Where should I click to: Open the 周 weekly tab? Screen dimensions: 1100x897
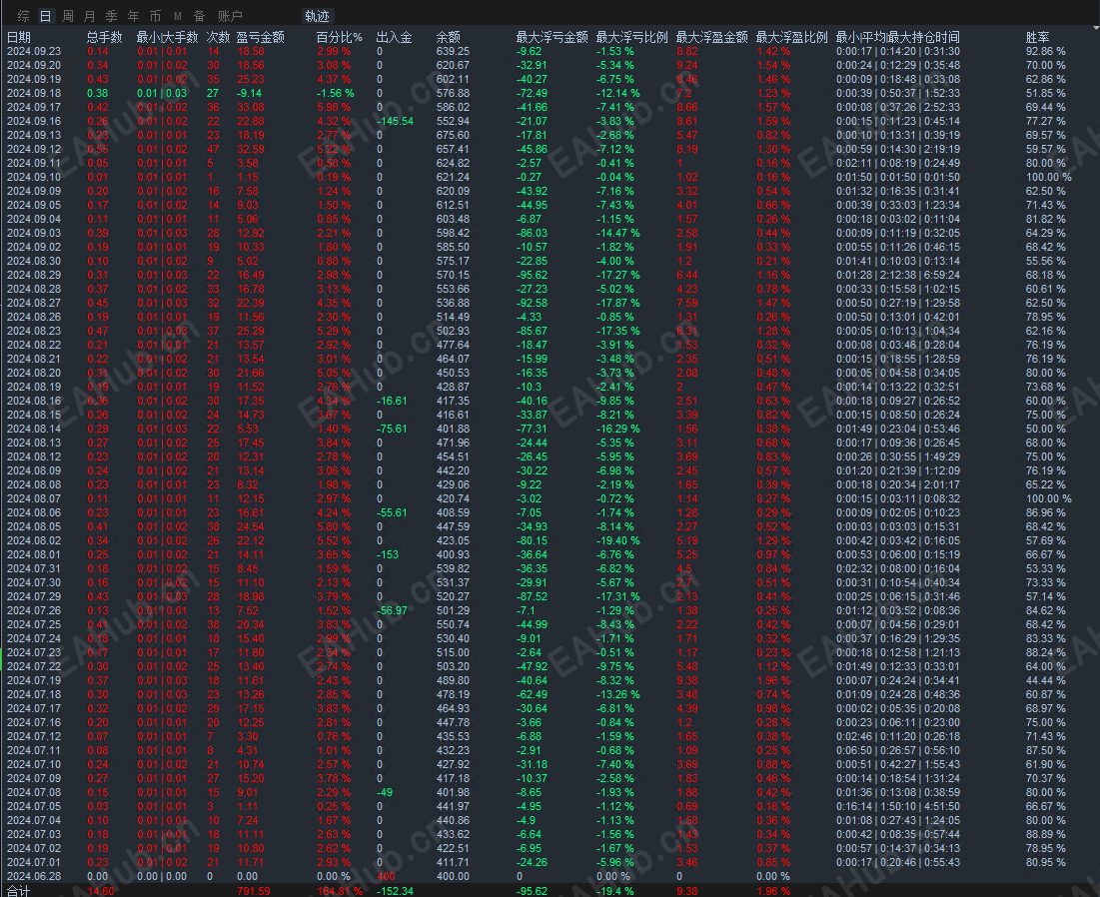[x=68, y=15]
